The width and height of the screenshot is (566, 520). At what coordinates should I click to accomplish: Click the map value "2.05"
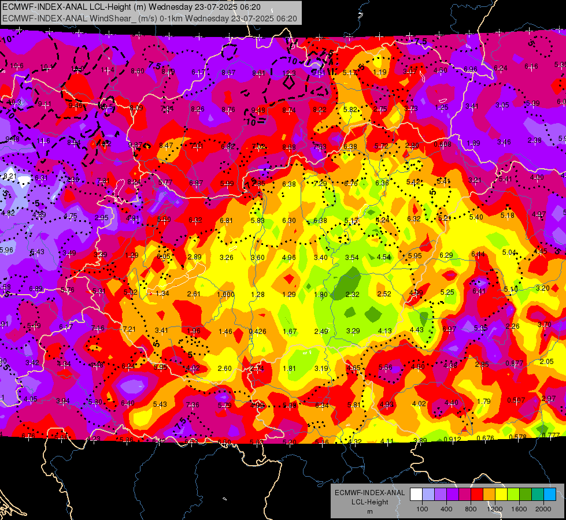pos(547,362)
